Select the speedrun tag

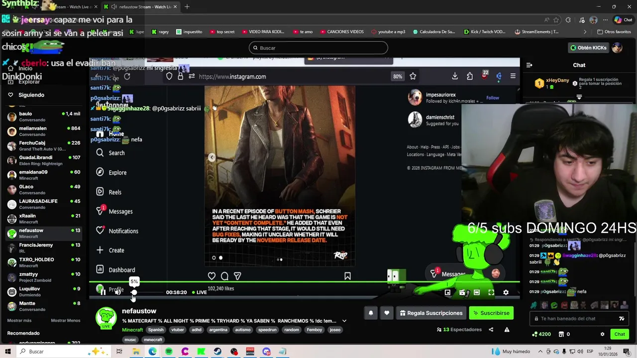pyautogui.click(x=267, y=330)
